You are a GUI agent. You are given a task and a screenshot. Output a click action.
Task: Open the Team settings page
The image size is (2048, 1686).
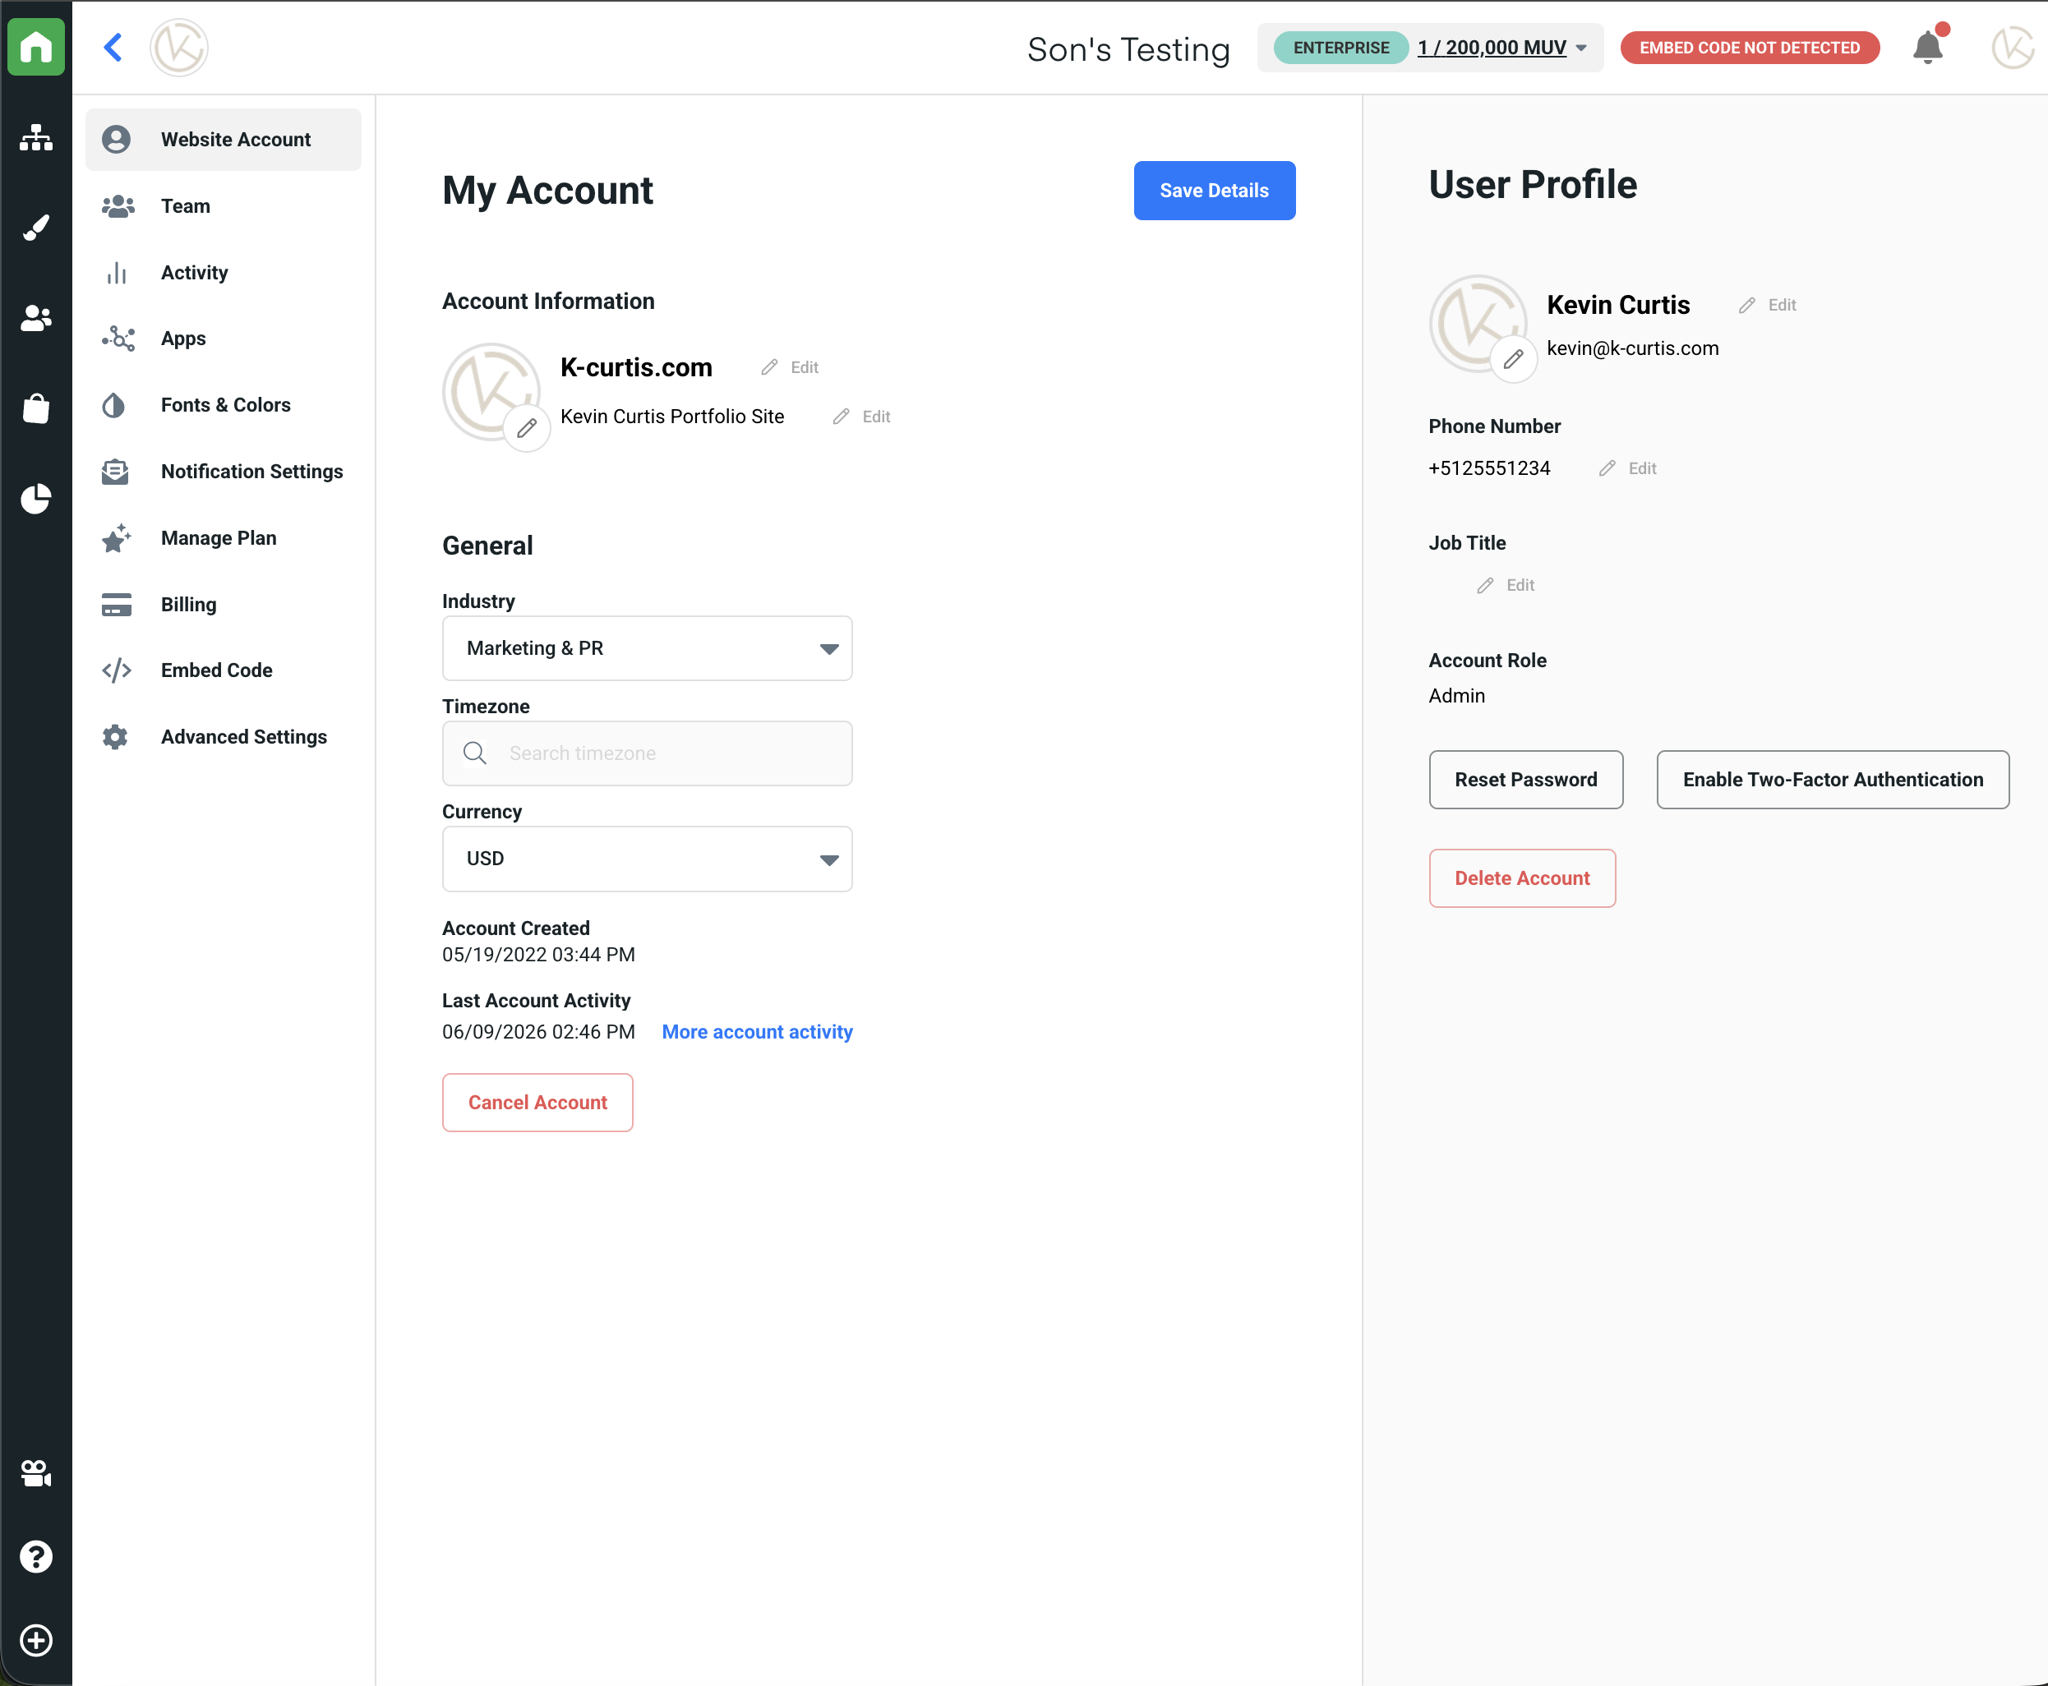pos(224,206)
